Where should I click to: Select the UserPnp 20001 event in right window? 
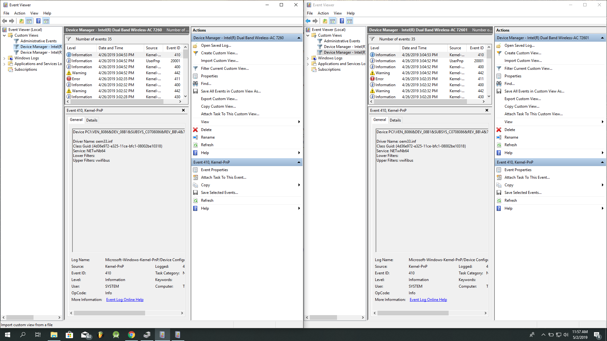click(x=427, y=61)
